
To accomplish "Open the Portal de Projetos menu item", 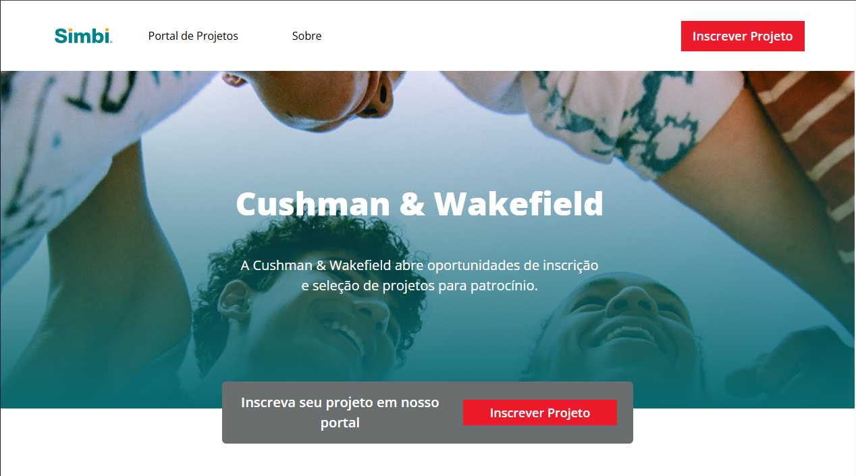I will pyautogui.click(x=193, y=36).
